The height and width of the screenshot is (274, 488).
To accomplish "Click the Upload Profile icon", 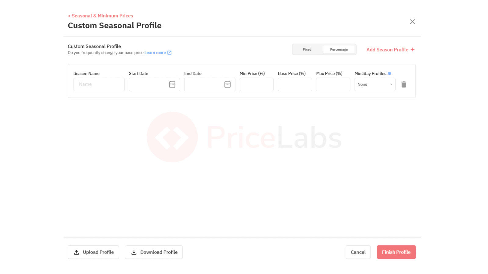I will coord(76,252).
